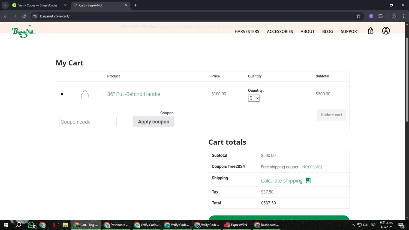Open the shopping bag cart icon
The width and height of the screenshot is (409, 230).
point(371,31)
